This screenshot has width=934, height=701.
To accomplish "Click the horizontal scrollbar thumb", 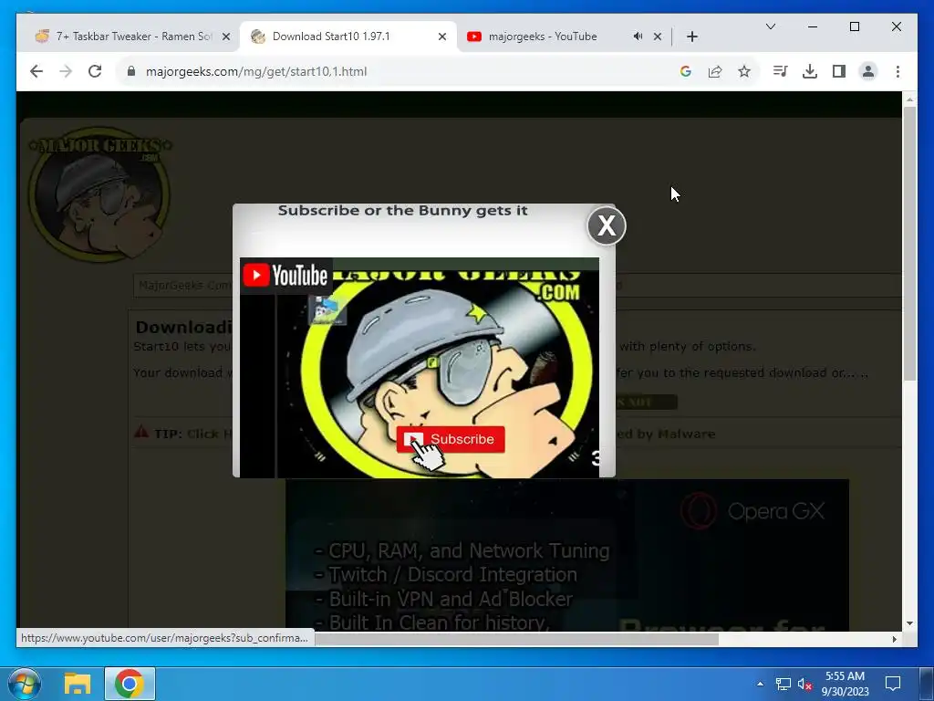I will pos(516,639).
